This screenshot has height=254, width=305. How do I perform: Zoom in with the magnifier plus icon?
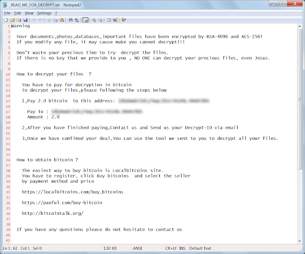click(94, 20)
